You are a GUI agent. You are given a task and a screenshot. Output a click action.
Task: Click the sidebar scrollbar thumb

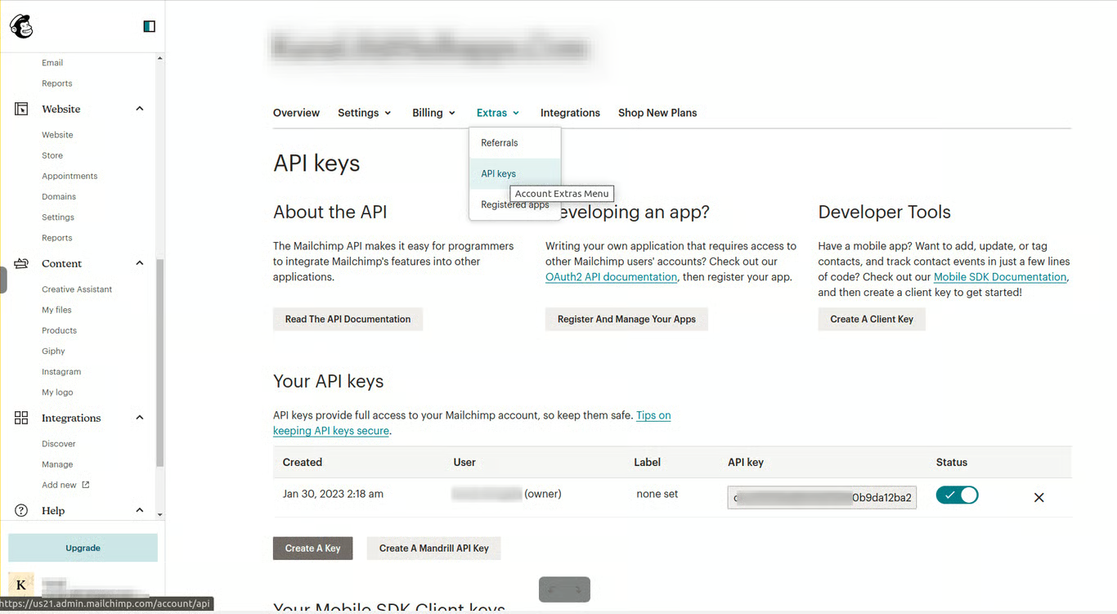click(x=159, y=362)
